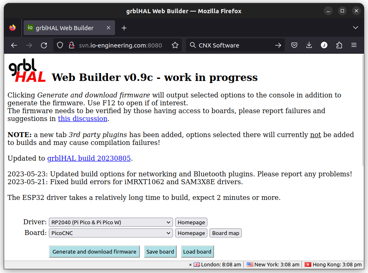Click the Board map button
The width and height of the screenshot is (368, 273).
[x=226, y=233]
